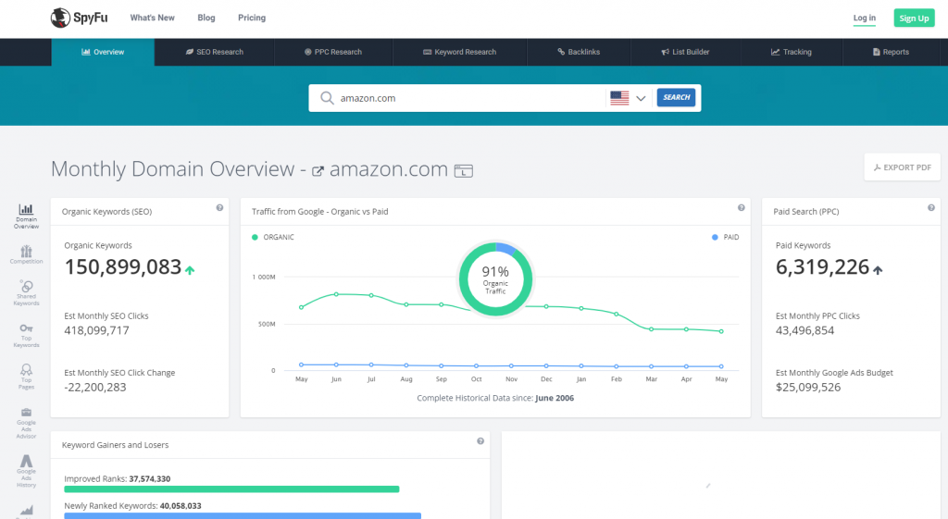The height and width of the screenshot is (519, 948).
Task: Open the Blog link
Action: pos(206,18)
